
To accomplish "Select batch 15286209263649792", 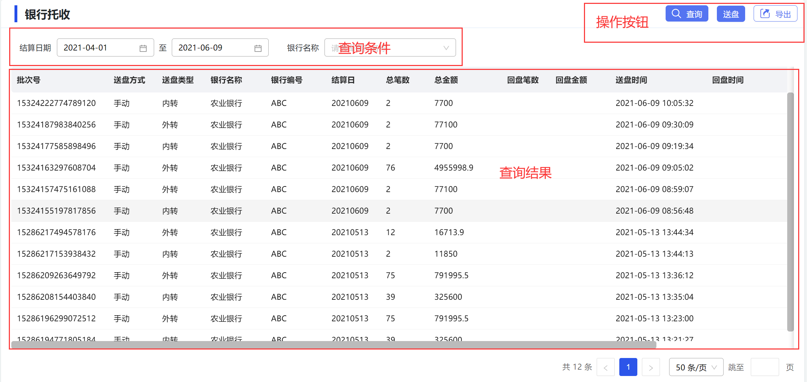I will pyautogui.click(x=57, y=275).
